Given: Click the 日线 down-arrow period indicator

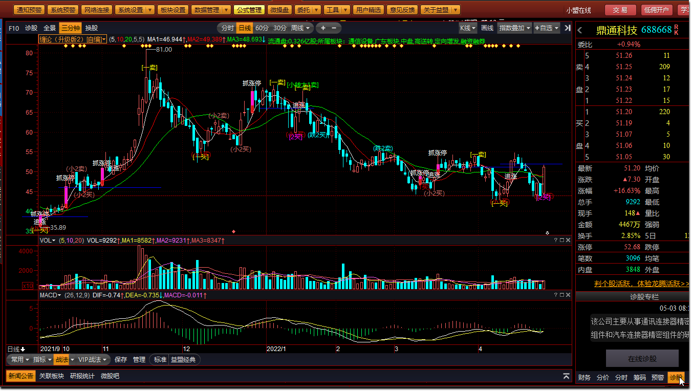Looking at the screenshot, I should [x=16, y=349].
